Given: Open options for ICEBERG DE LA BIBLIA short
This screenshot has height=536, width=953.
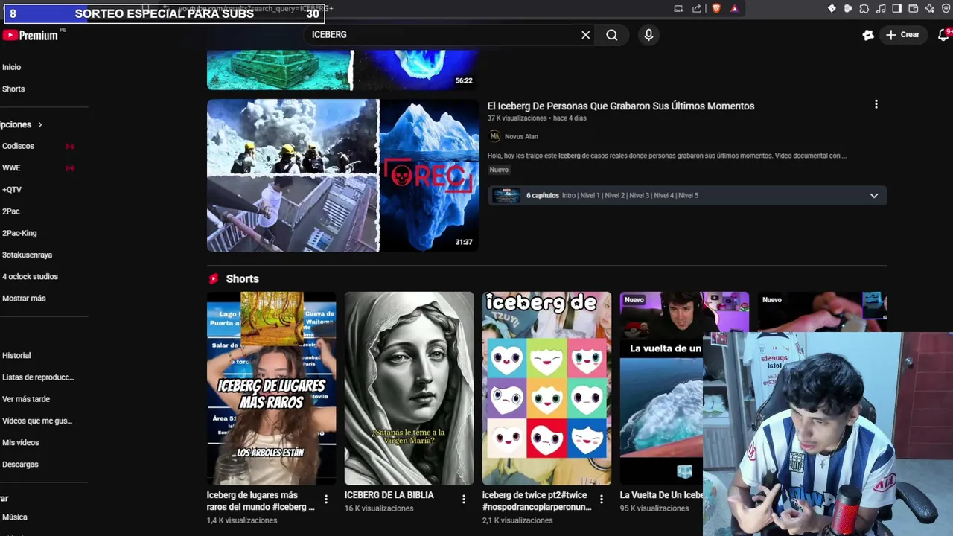Looking at the screenshot, I should pyautogui.click(x=463, y=500).
